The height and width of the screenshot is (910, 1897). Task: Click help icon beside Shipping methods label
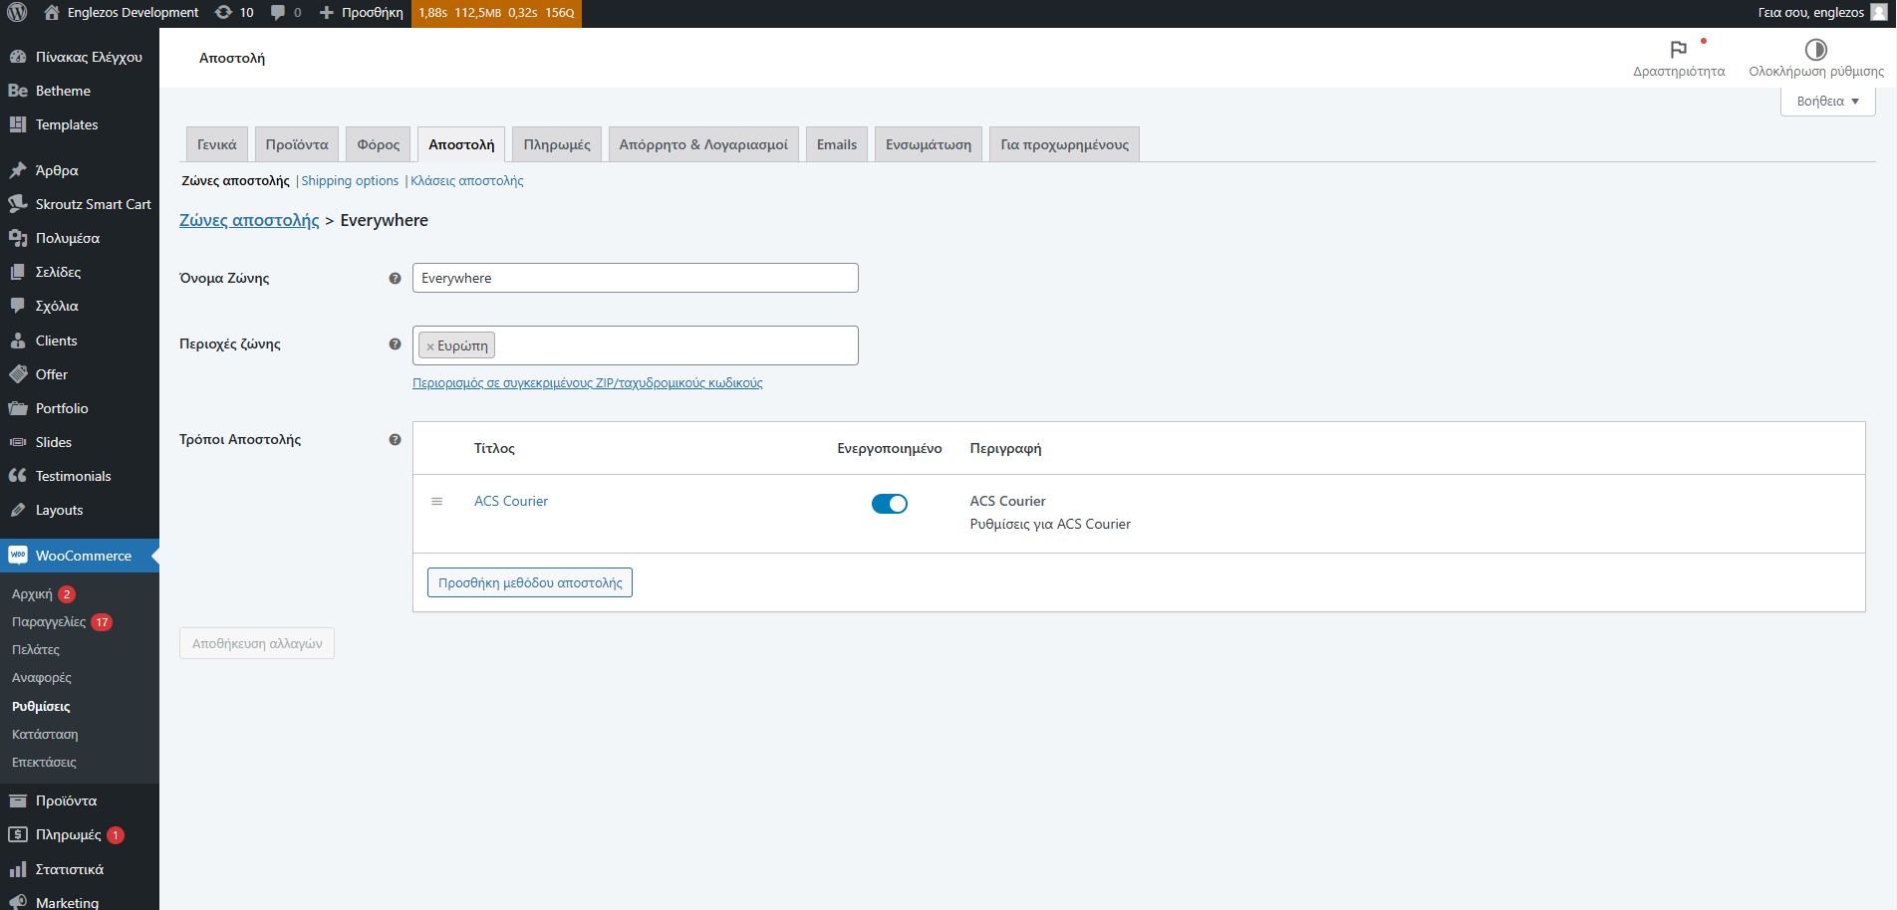point(395,440)
